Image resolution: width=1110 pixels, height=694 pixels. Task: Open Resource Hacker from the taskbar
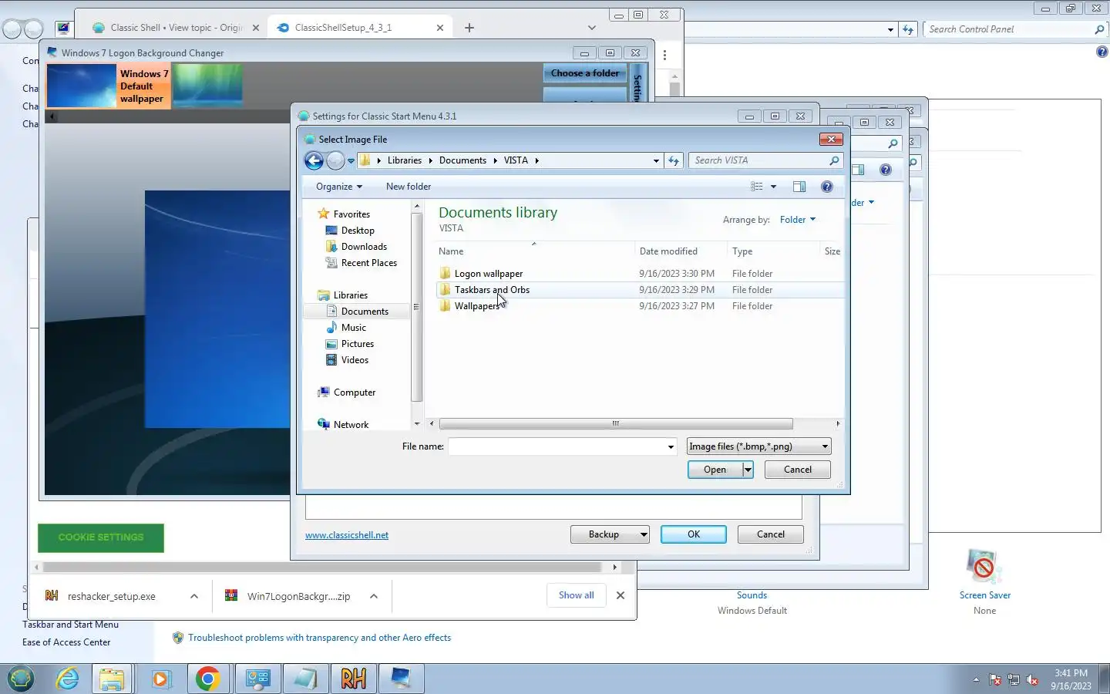[x=354, y=679]
